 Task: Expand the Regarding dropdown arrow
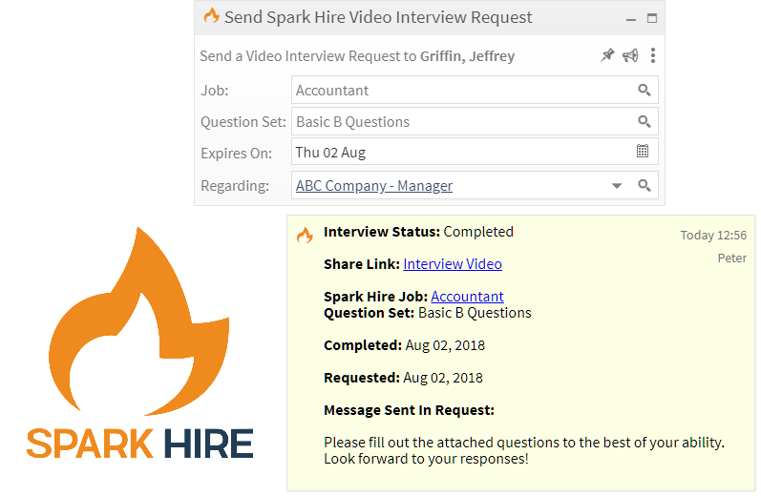point(617,186)
